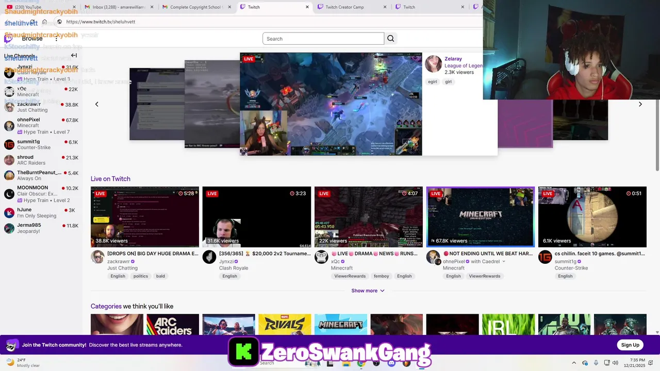This screenshot has height=371, width=660.
Task: Click the 'Clash Royale' category under Jynxzi stream
Action: tap(234, 268)
